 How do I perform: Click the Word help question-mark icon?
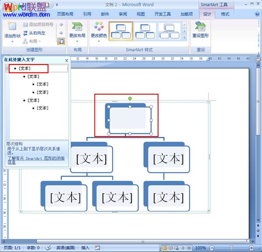(258, 14)
